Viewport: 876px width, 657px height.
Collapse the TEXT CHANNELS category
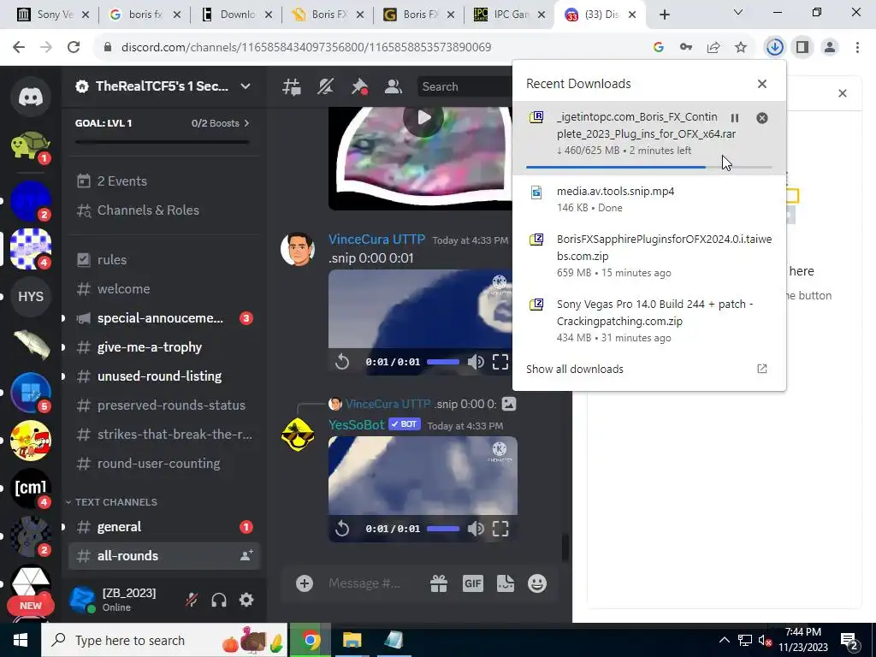tap(111, 501)
